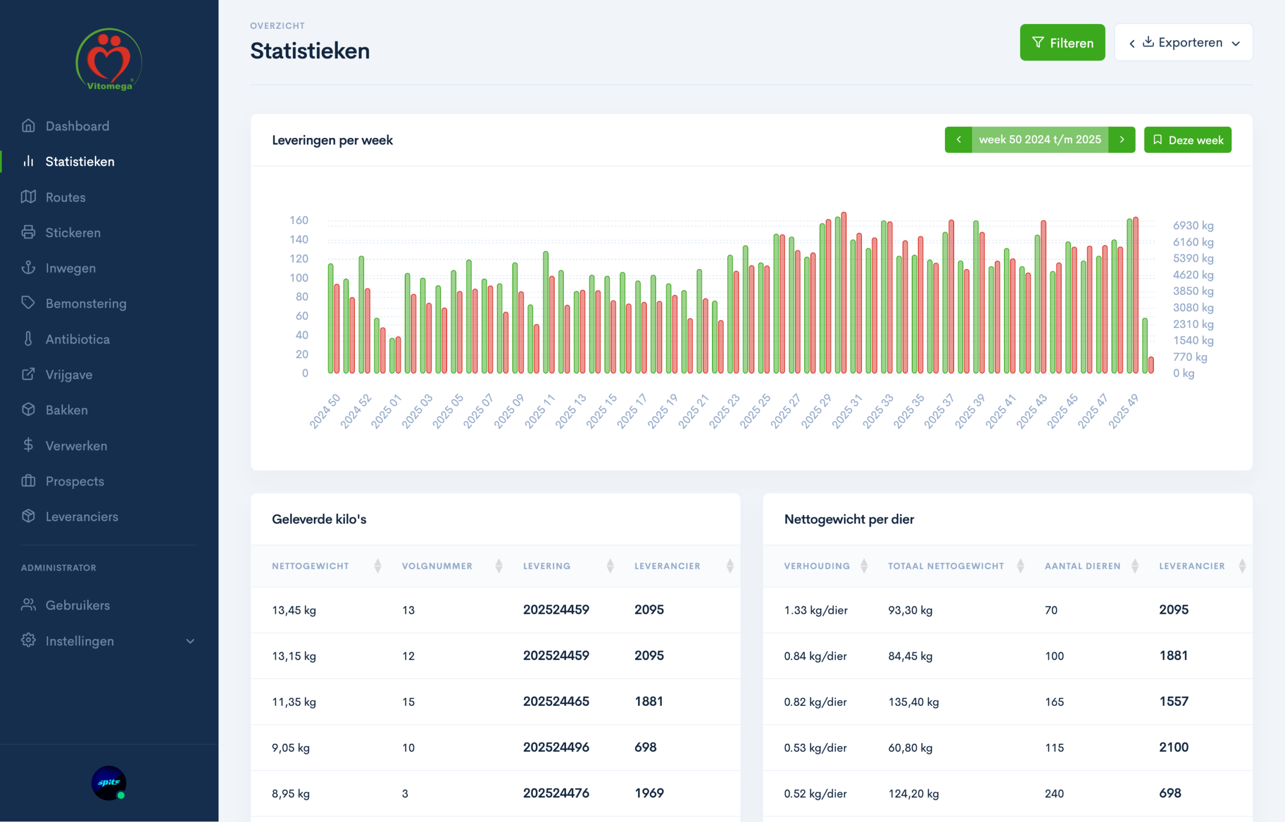Click the week 50 2024 t/m 2025 selector

tap(1039, 140)
